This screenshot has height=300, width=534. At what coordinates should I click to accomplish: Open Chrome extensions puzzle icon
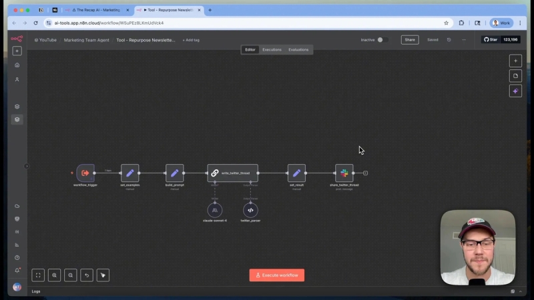461,23
